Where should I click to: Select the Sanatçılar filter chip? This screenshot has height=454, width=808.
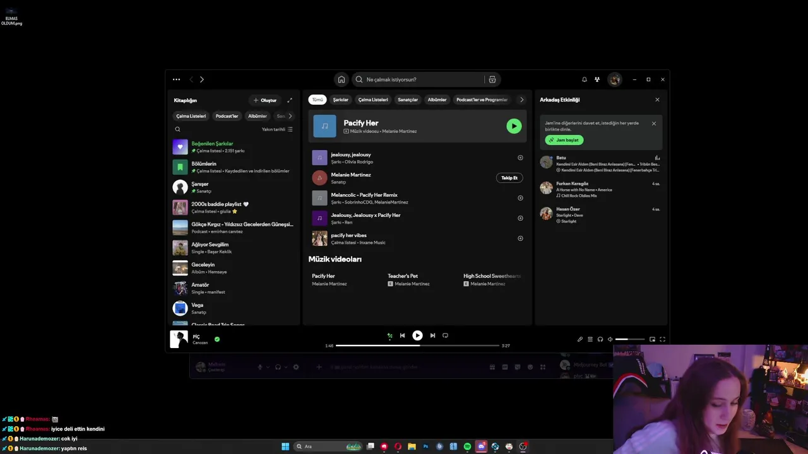click(x=408, y=100)
